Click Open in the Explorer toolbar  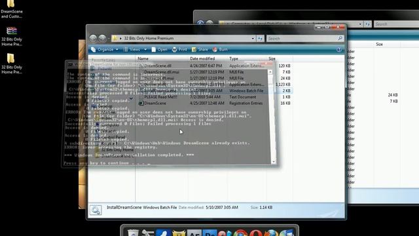pyautogui.click(x=160, y=50)
